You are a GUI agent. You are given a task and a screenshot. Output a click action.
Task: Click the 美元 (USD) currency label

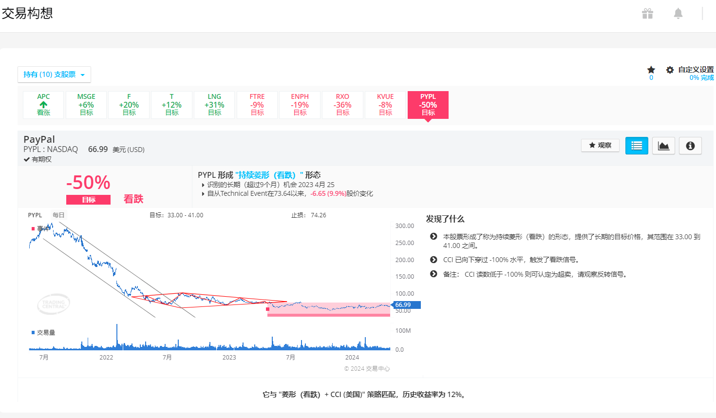(129, 150)
